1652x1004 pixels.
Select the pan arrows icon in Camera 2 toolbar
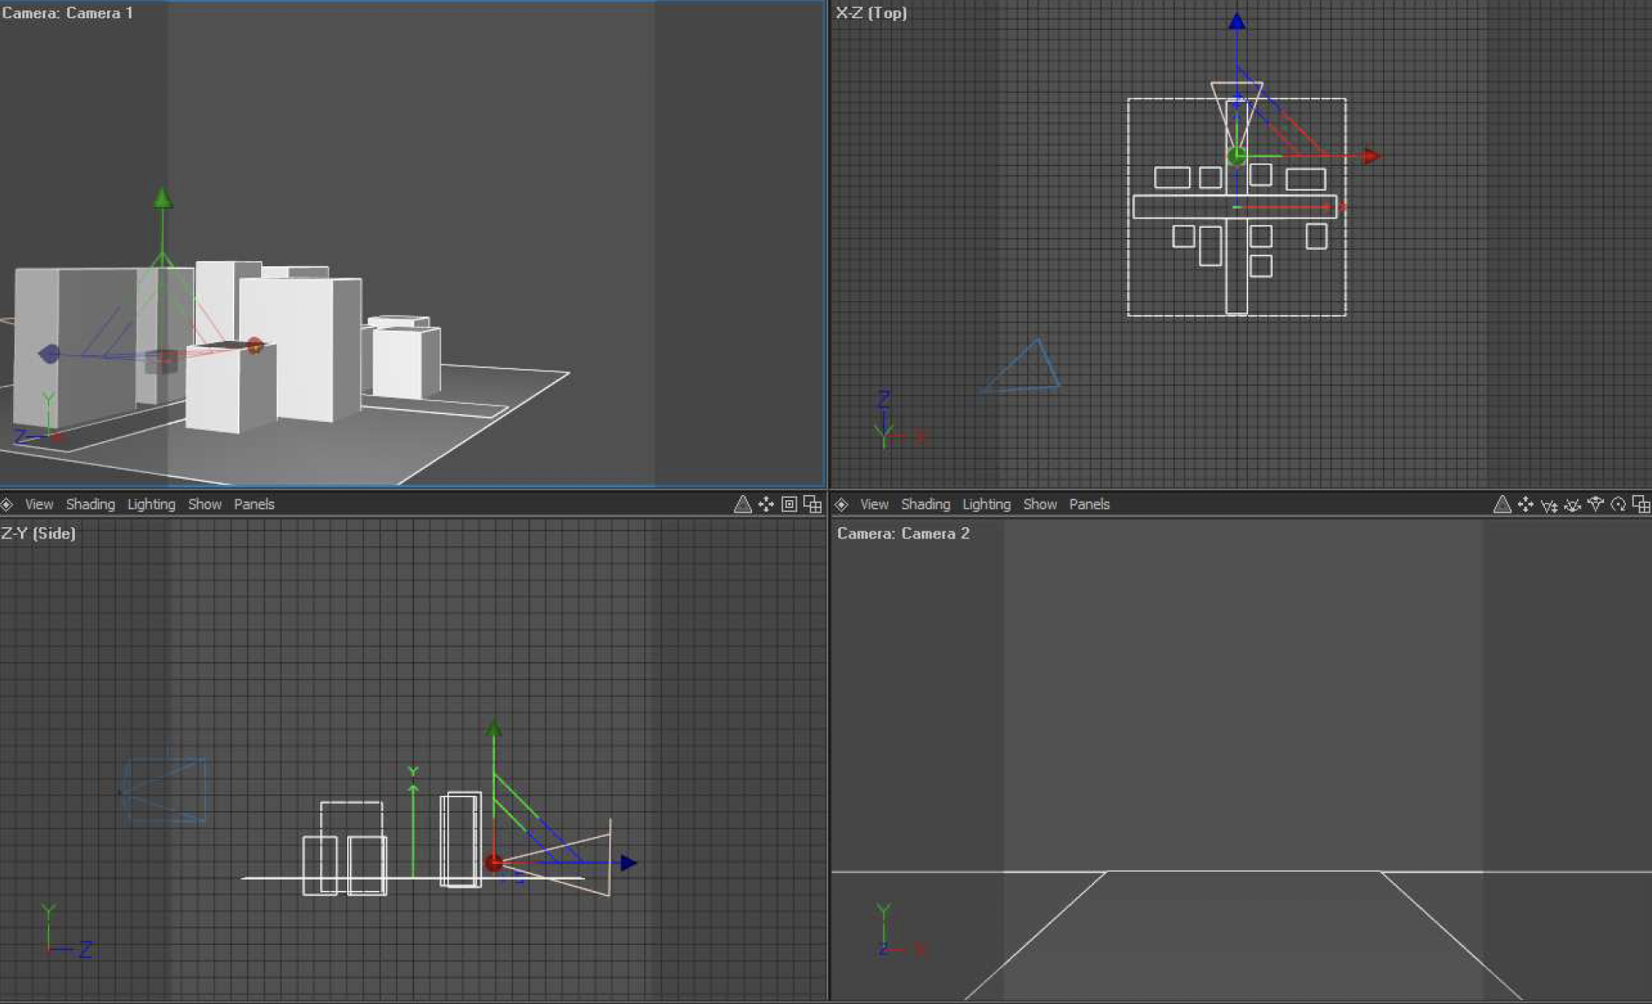pyautogui.click(x=1525, y=505)
